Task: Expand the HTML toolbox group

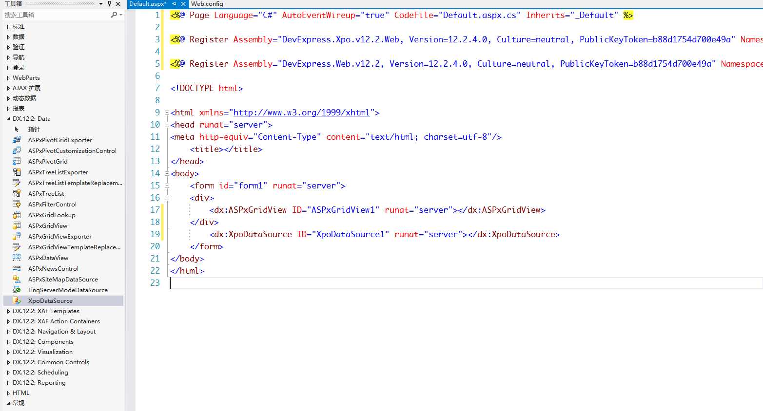Action: [x=8, y=393]
